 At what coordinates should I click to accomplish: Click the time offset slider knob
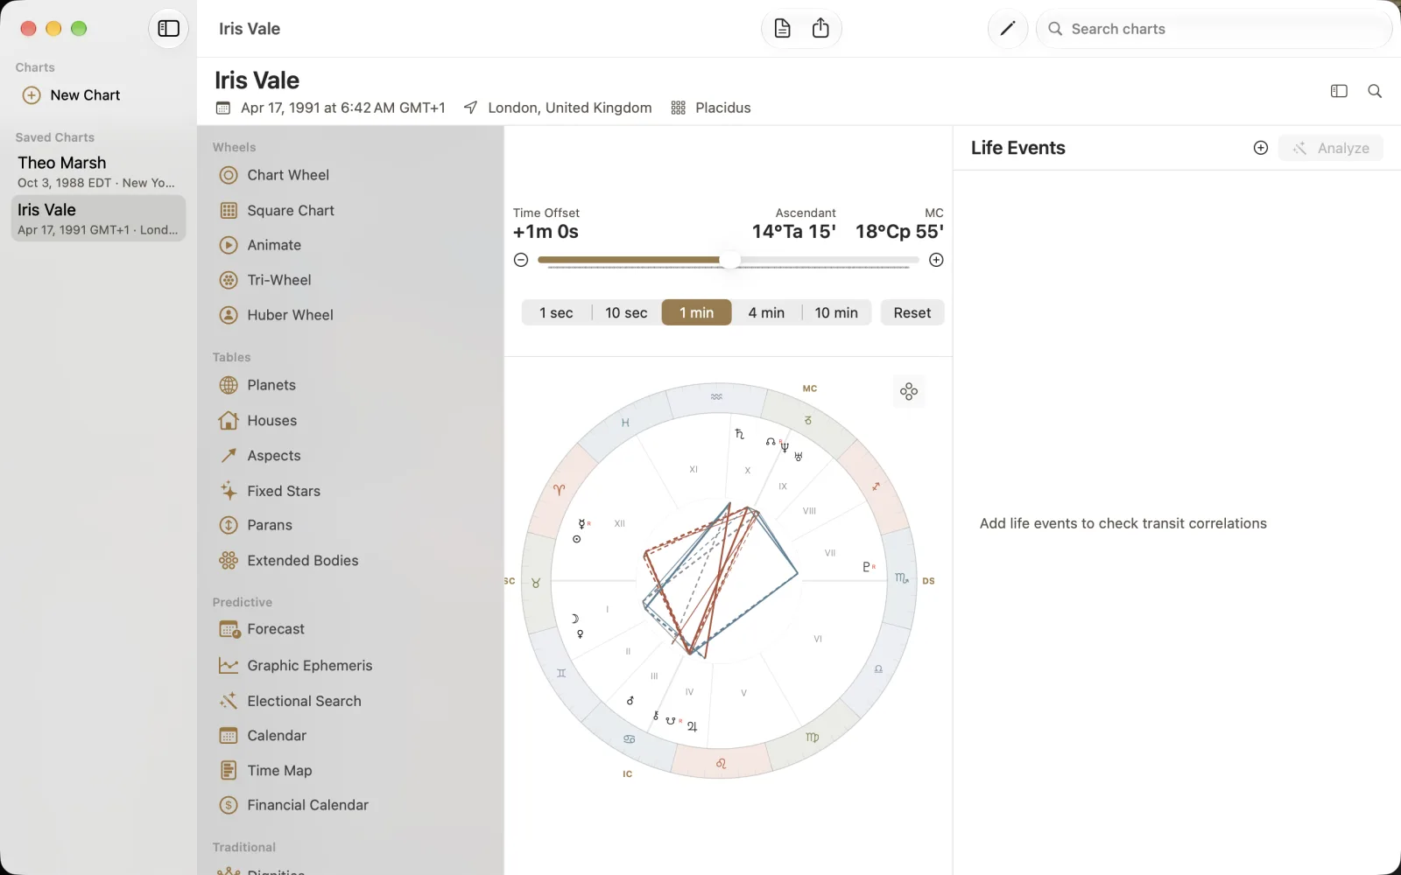click(729, 260)
